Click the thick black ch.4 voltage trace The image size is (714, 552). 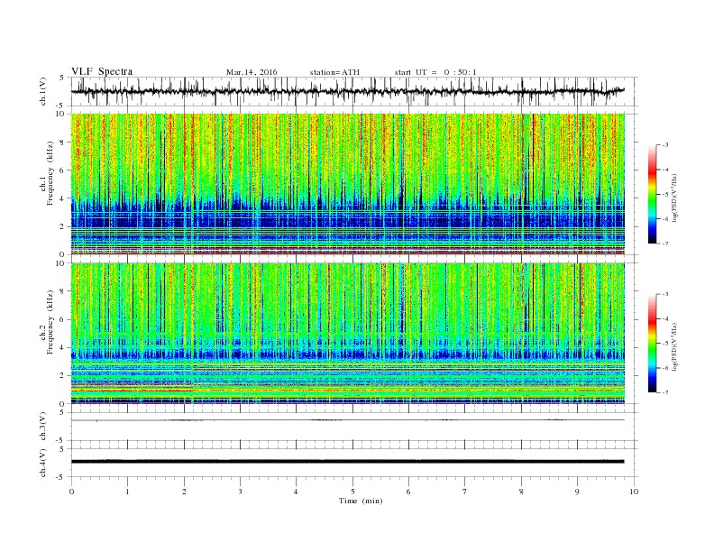click(347, 462)
